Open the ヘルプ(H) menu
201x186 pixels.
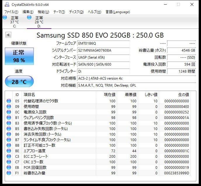point(95,12)
